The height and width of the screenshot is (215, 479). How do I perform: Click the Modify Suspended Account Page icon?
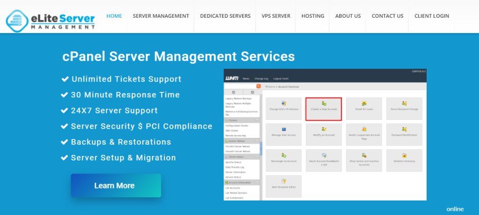[x=364, y=130]
